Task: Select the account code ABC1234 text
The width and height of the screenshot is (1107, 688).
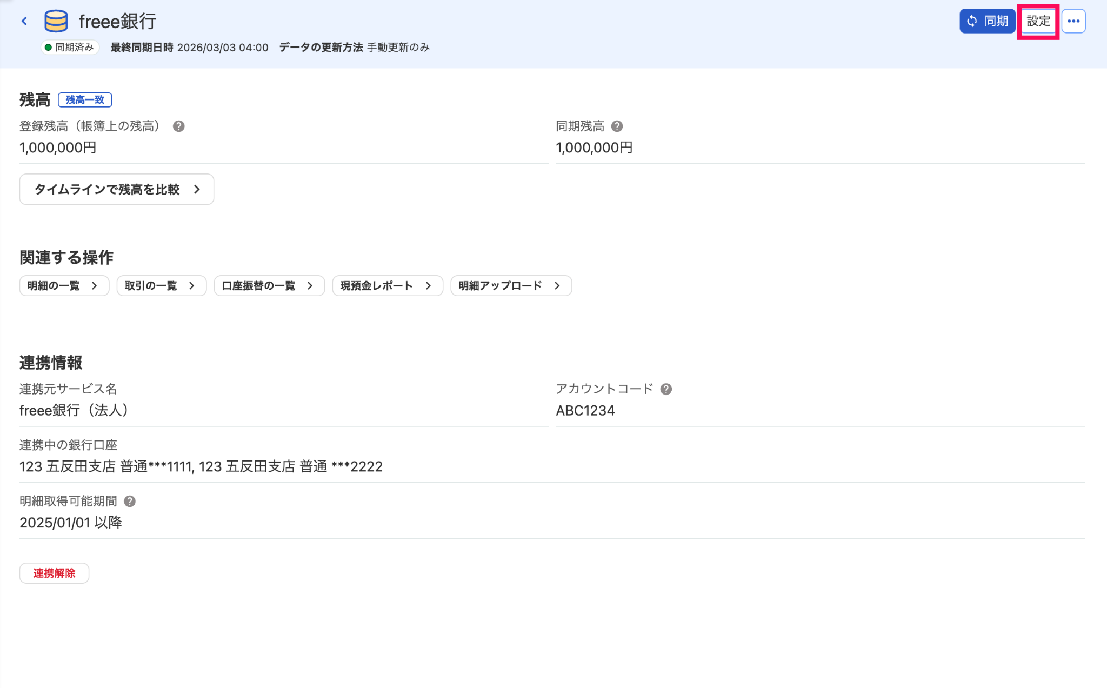Action: [x=585, y=410]
